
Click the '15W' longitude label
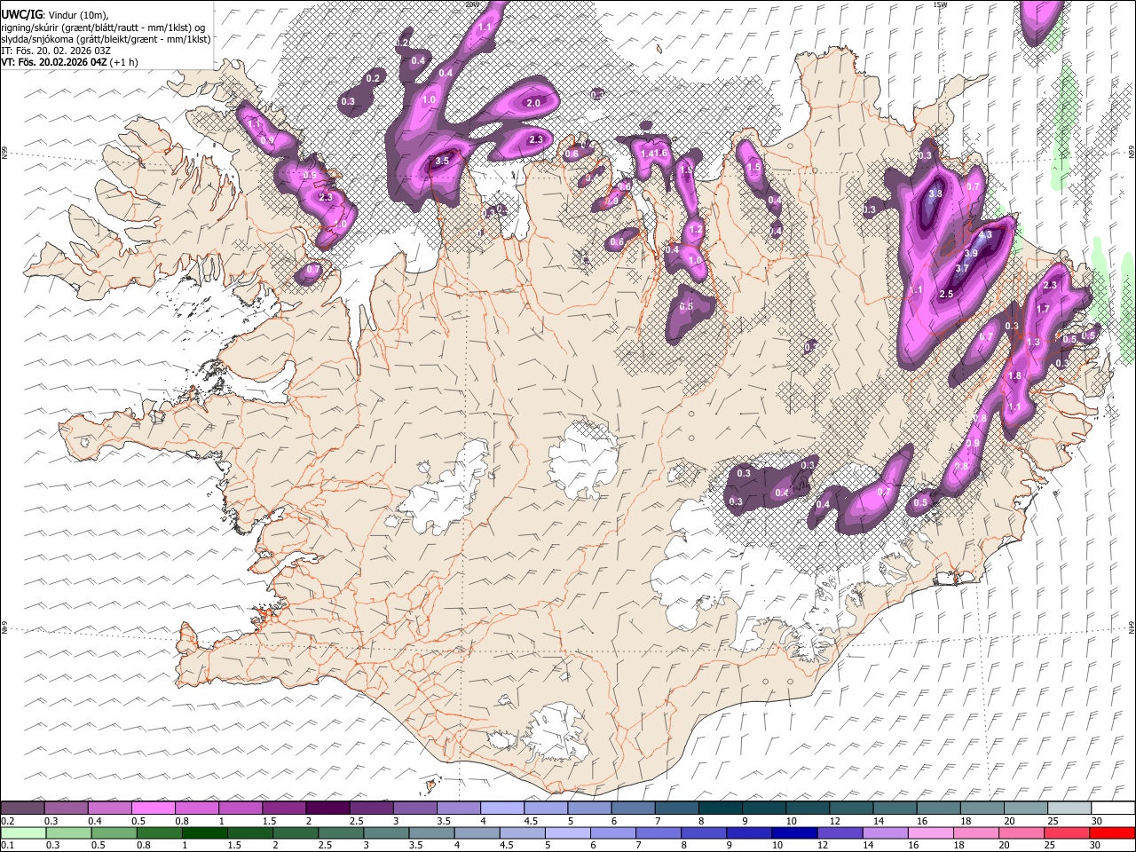940,4
